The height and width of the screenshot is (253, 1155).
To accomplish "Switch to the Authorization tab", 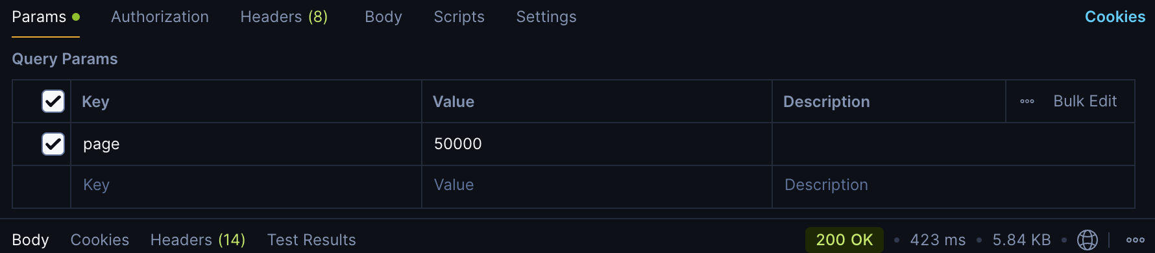I will point(160,17).
